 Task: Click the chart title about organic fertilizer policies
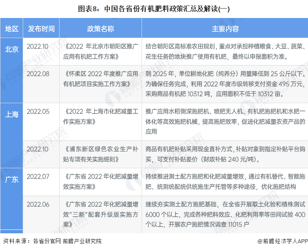point(154,8)
